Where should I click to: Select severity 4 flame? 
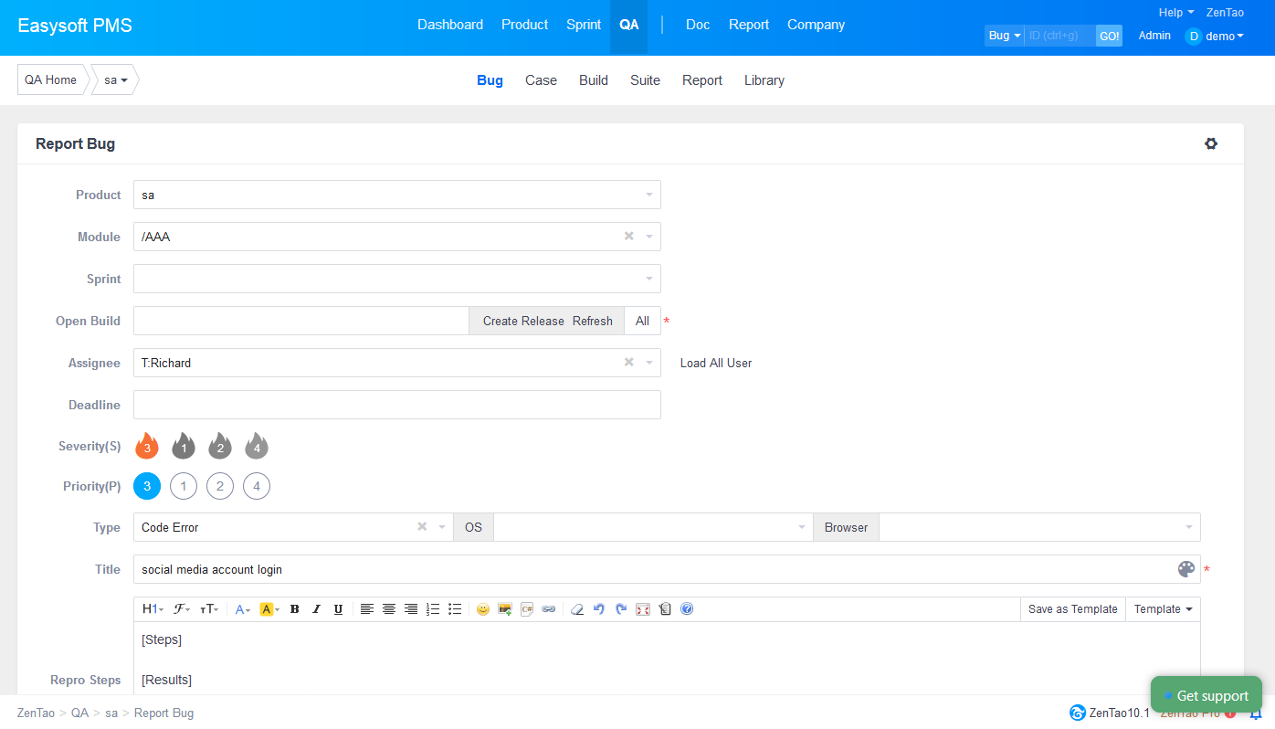[x=257, y=447]
